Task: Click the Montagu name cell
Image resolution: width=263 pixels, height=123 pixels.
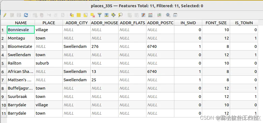Action: click(21, 38)
